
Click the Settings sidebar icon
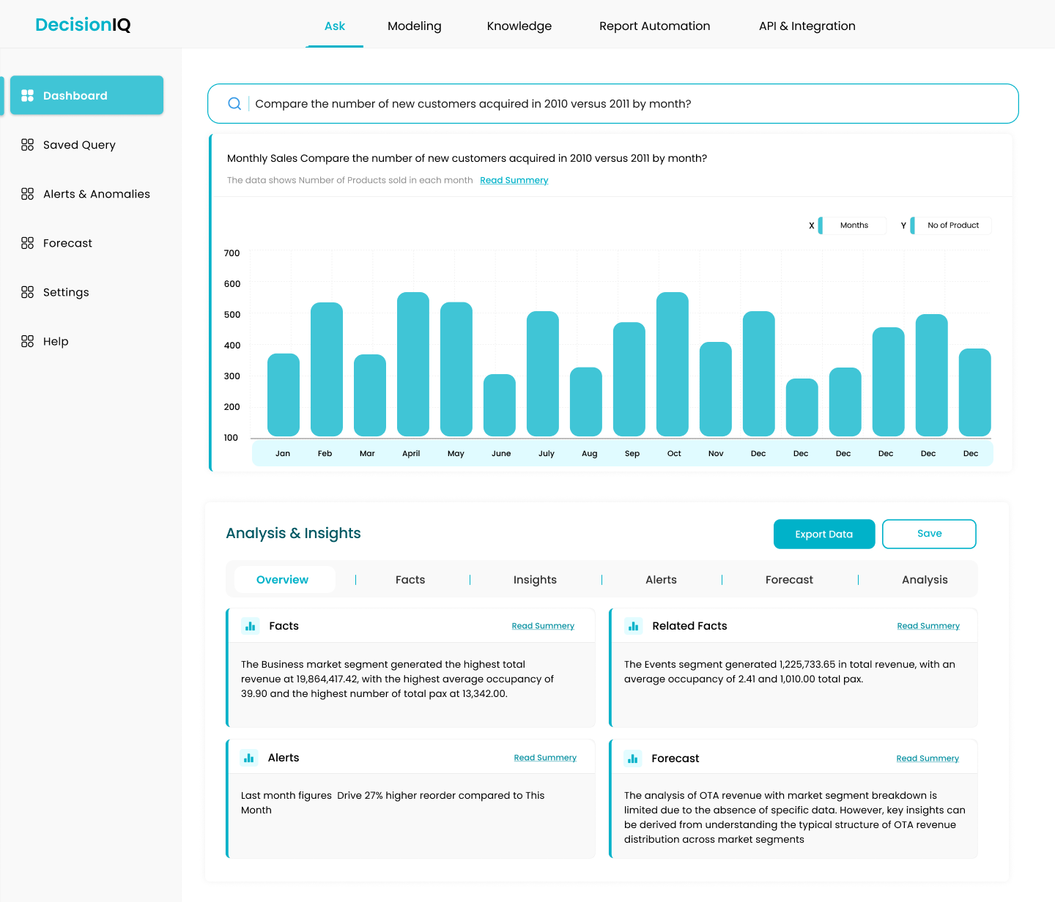(28, 292)
